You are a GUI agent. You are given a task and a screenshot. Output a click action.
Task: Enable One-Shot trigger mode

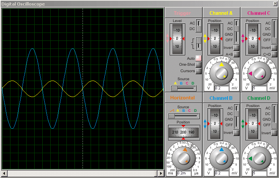198,65
